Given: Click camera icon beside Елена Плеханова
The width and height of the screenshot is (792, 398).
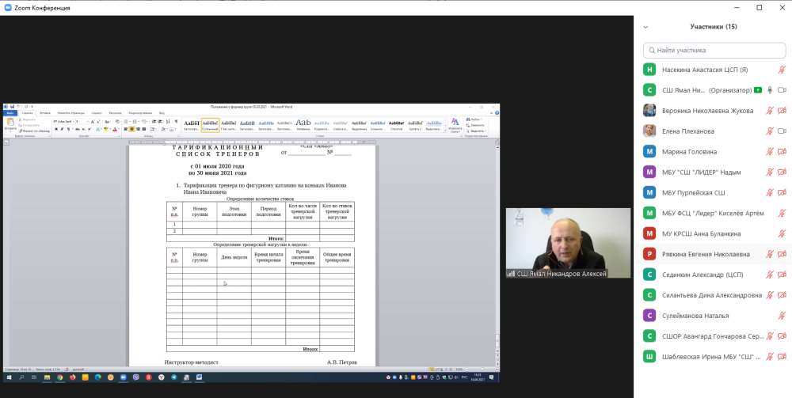Looking at the screenshot, I should (782, 131).
